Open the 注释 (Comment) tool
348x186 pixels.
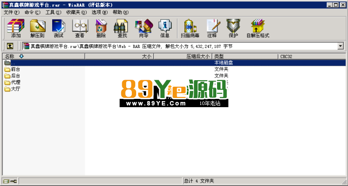tap(212, 28)
